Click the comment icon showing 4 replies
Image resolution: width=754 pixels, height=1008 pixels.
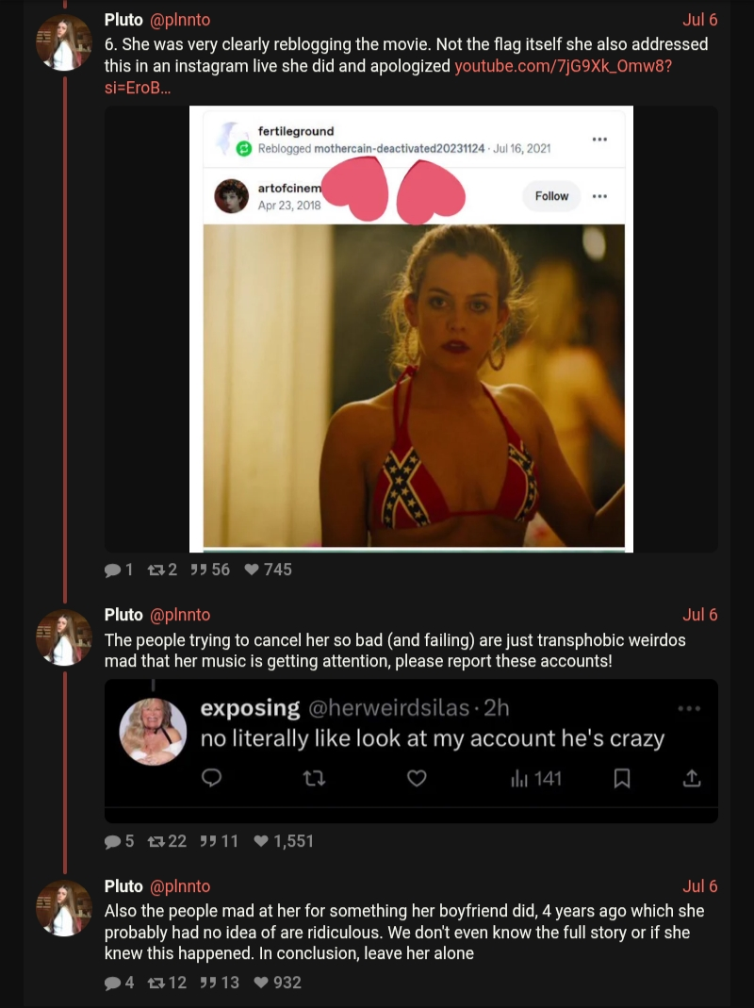[112, 983]
